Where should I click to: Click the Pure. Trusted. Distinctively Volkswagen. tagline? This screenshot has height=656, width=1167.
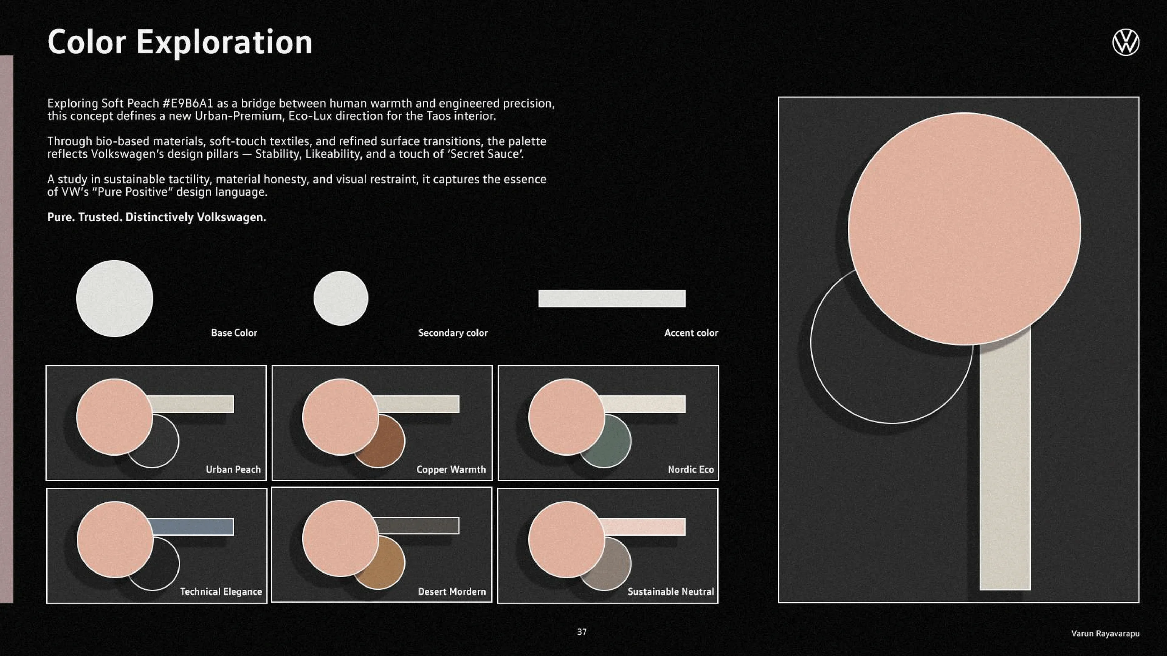(x=157, y=217)
